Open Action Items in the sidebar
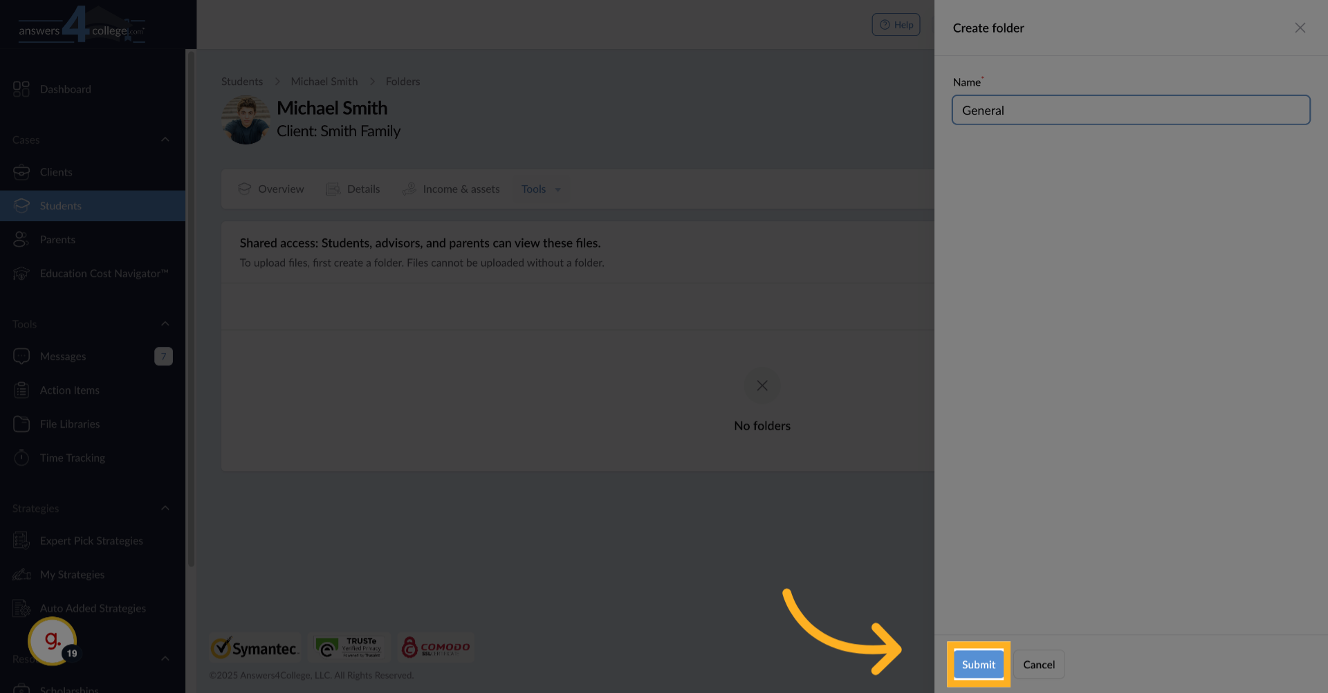This screenshot has height=693, width=1328. [93, 390]
